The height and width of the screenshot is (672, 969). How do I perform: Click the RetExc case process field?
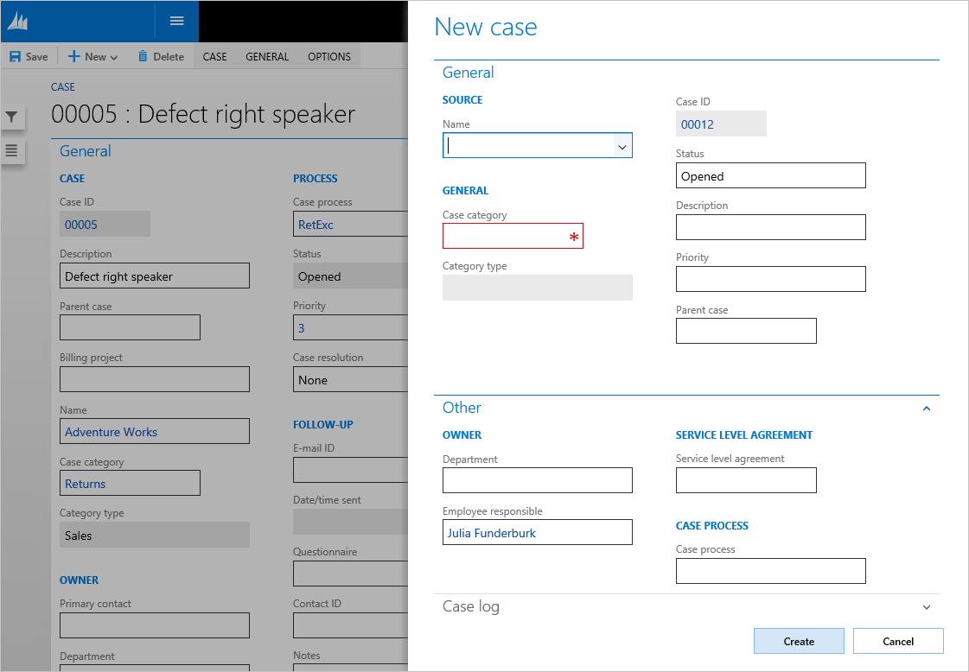(x=350, y=225)
